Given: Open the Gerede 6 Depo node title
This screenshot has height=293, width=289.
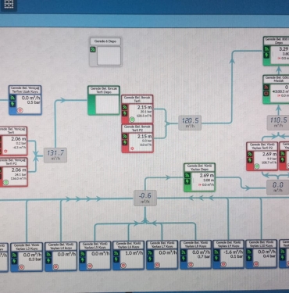Looking at the screenshot, I should click(x=105, y=41).
